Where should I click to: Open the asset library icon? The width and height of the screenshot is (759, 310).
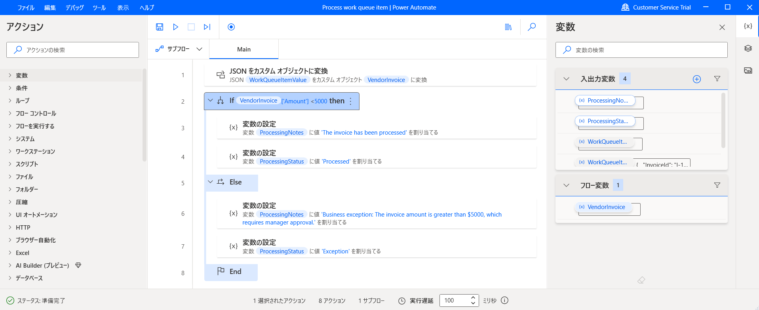(x=508, y=27)
